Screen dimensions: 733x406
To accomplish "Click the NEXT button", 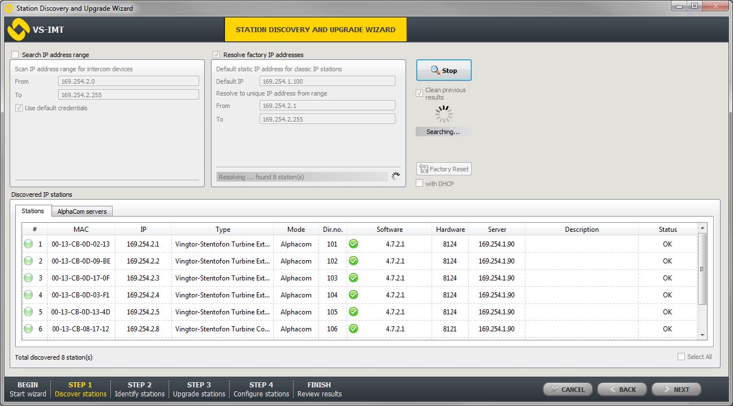I will (x=676, y=390).
